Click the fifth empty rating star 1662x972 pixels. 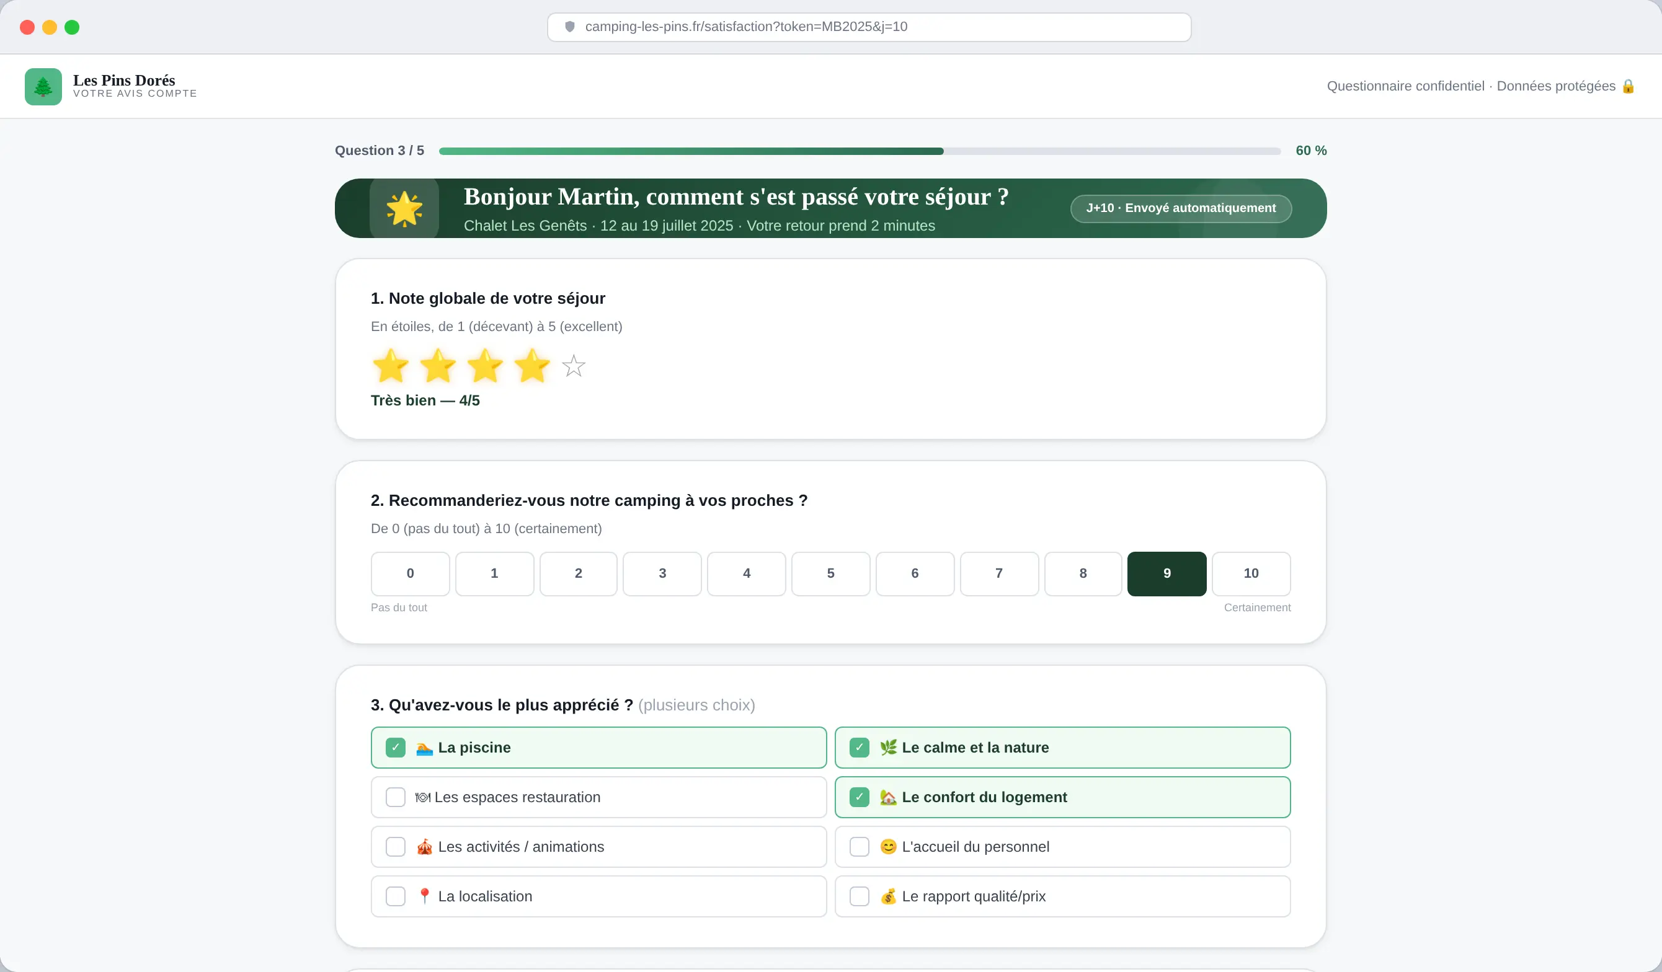click(x=573, y=366)
